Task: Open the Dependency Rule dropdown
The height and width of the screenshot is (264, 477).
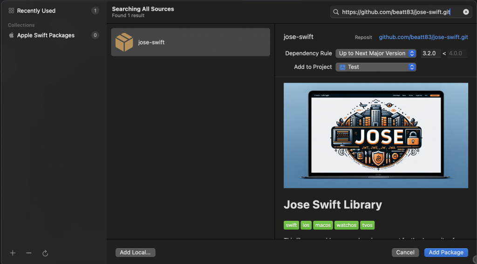Action: coord(376,53)
